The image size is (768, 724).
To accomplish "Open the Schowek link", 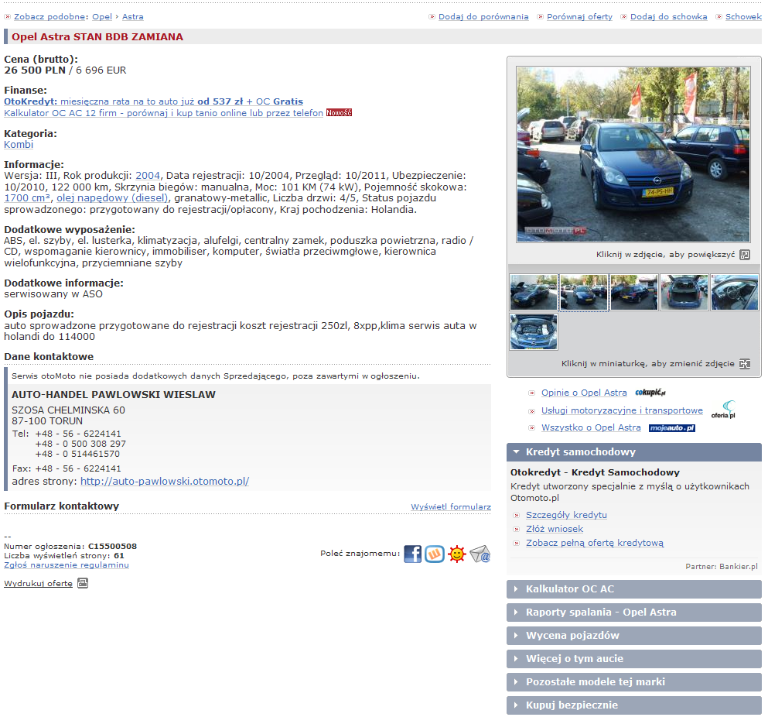I will pyautogui.click(x=743, y=17).
